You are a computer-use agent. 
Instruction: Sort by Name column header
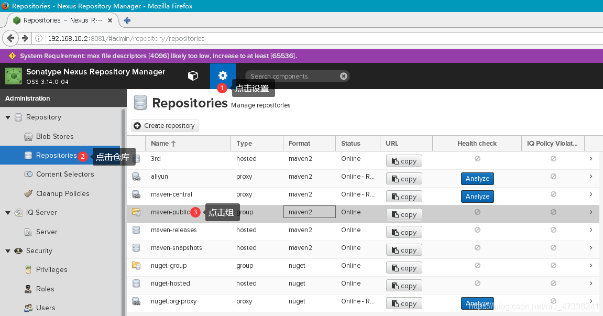[188, 143]
